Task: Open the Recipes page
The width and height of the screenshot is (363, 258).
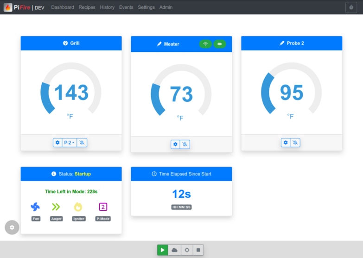Action: point(87,7)
